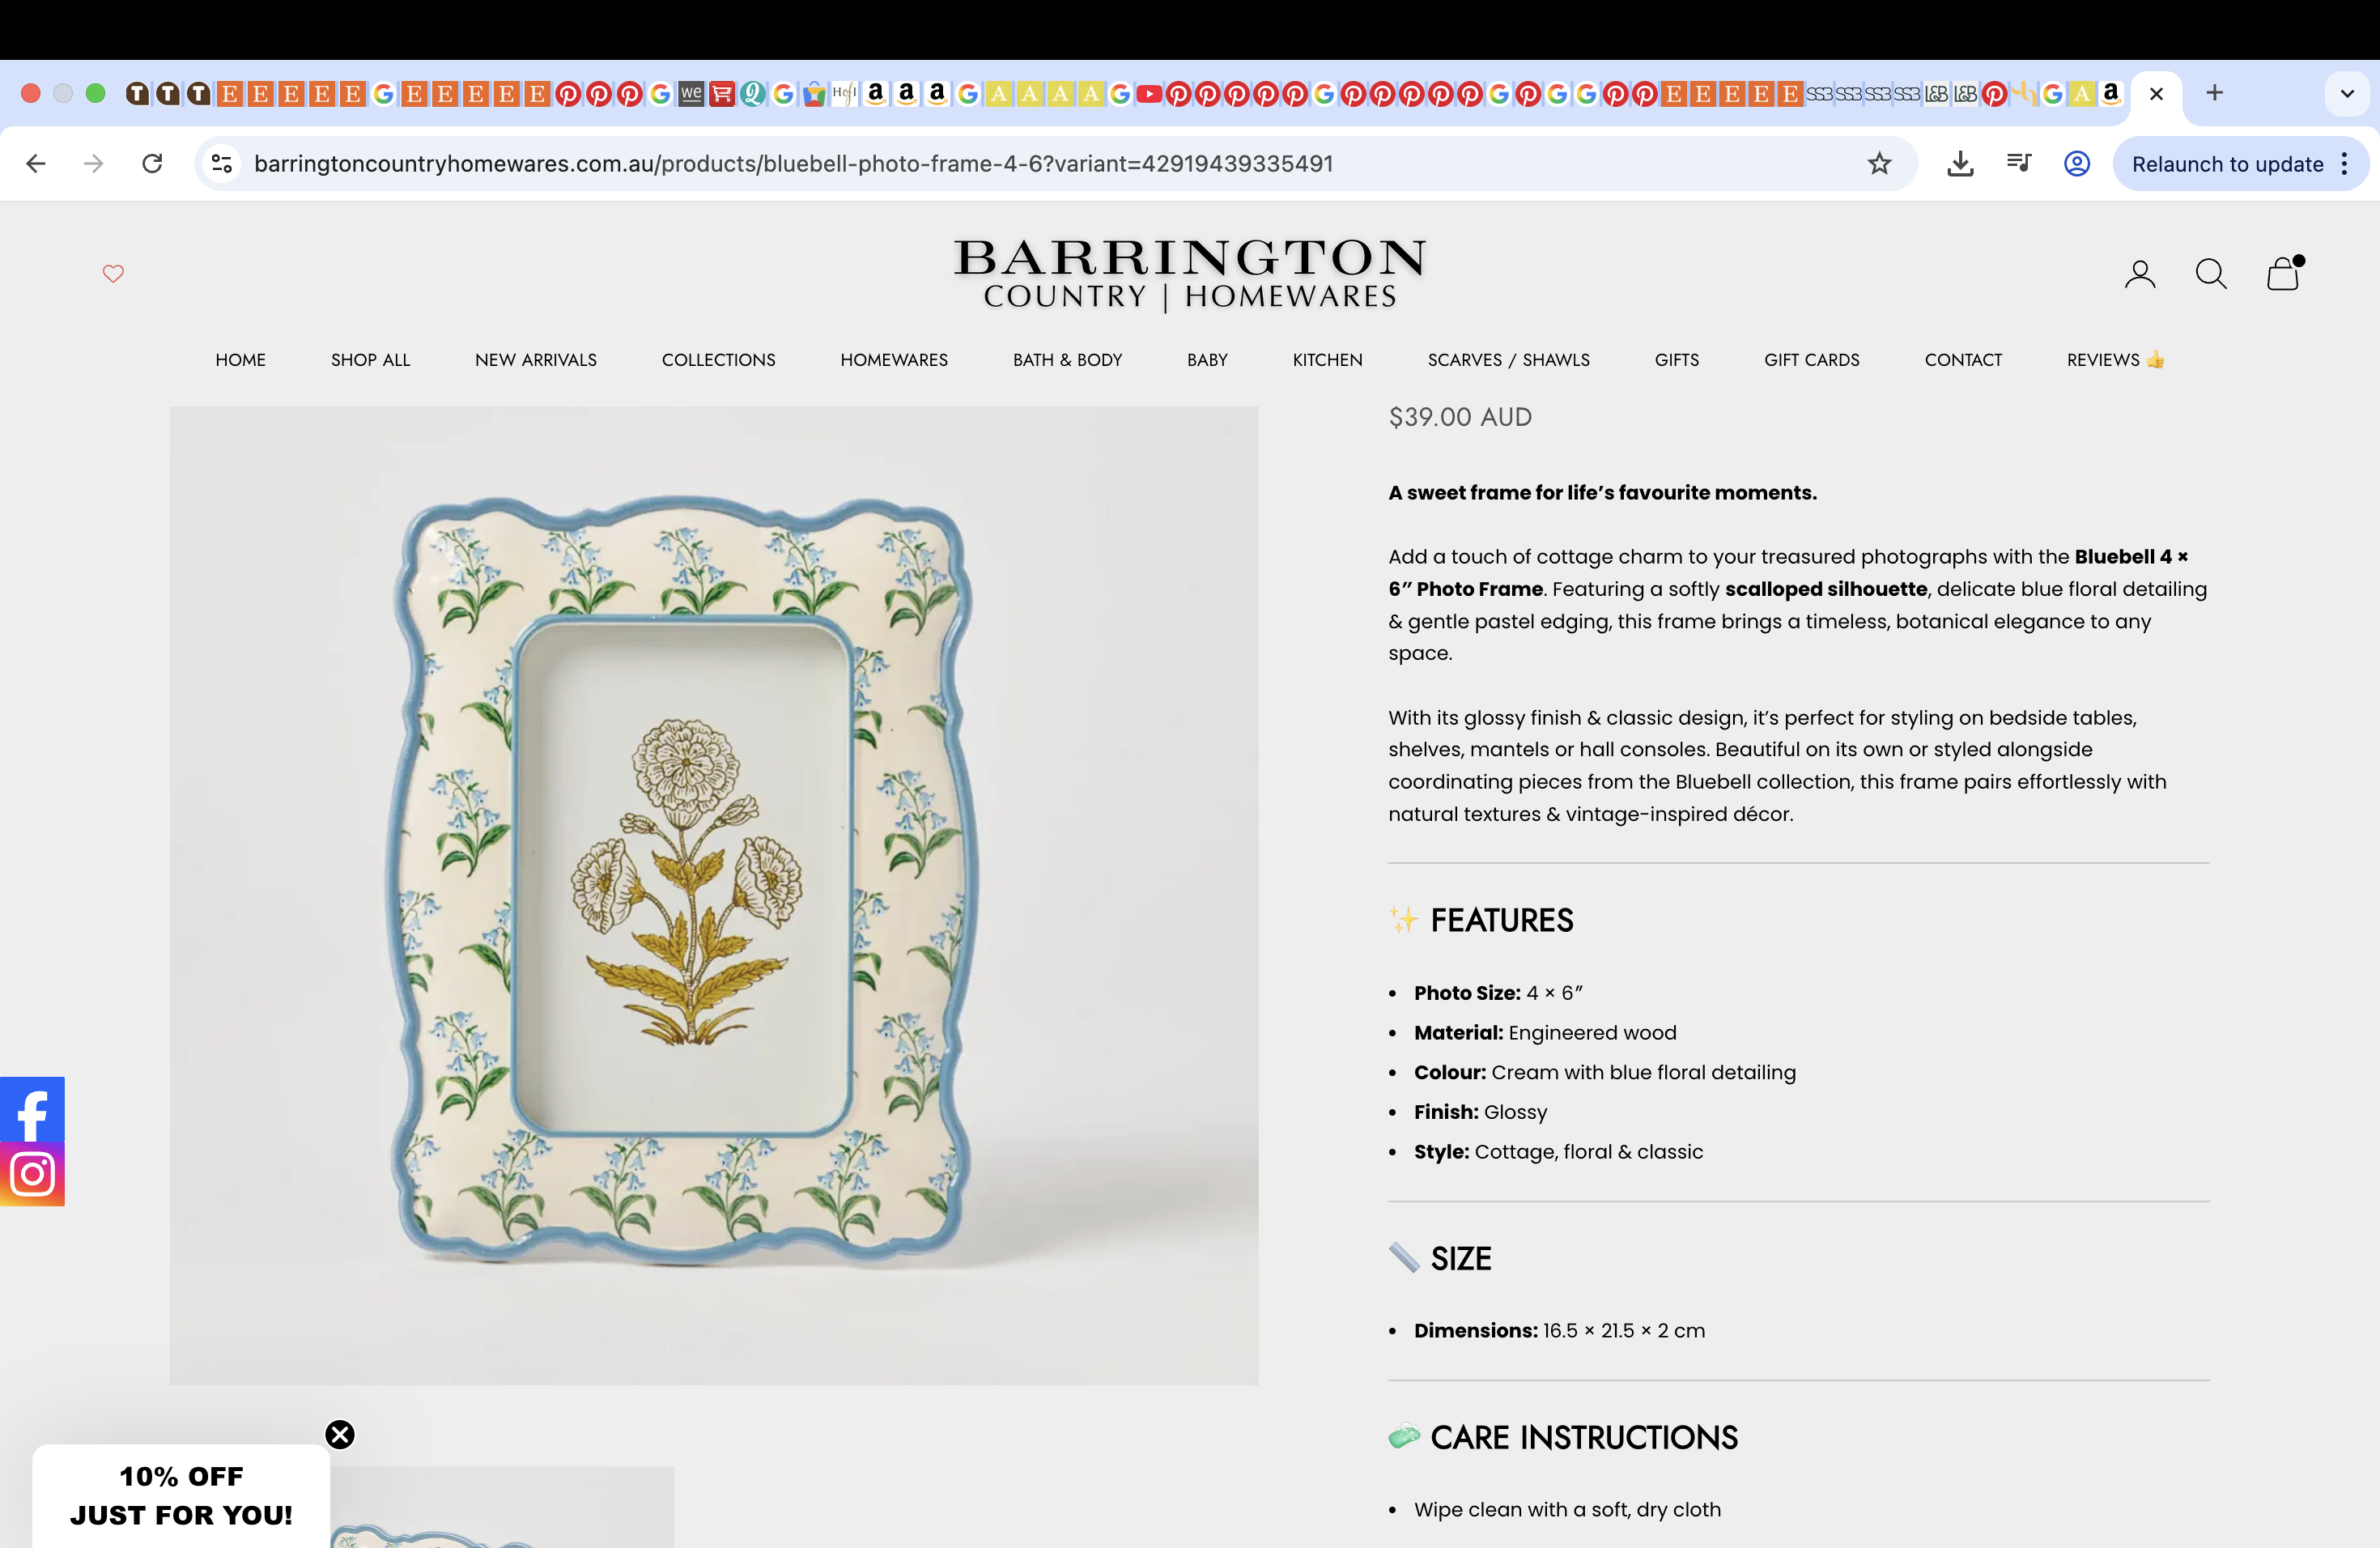Open the COLLECTIONS menu item
The width and height of the screenshot is (2380, 1548).
(x=718, y=360)
